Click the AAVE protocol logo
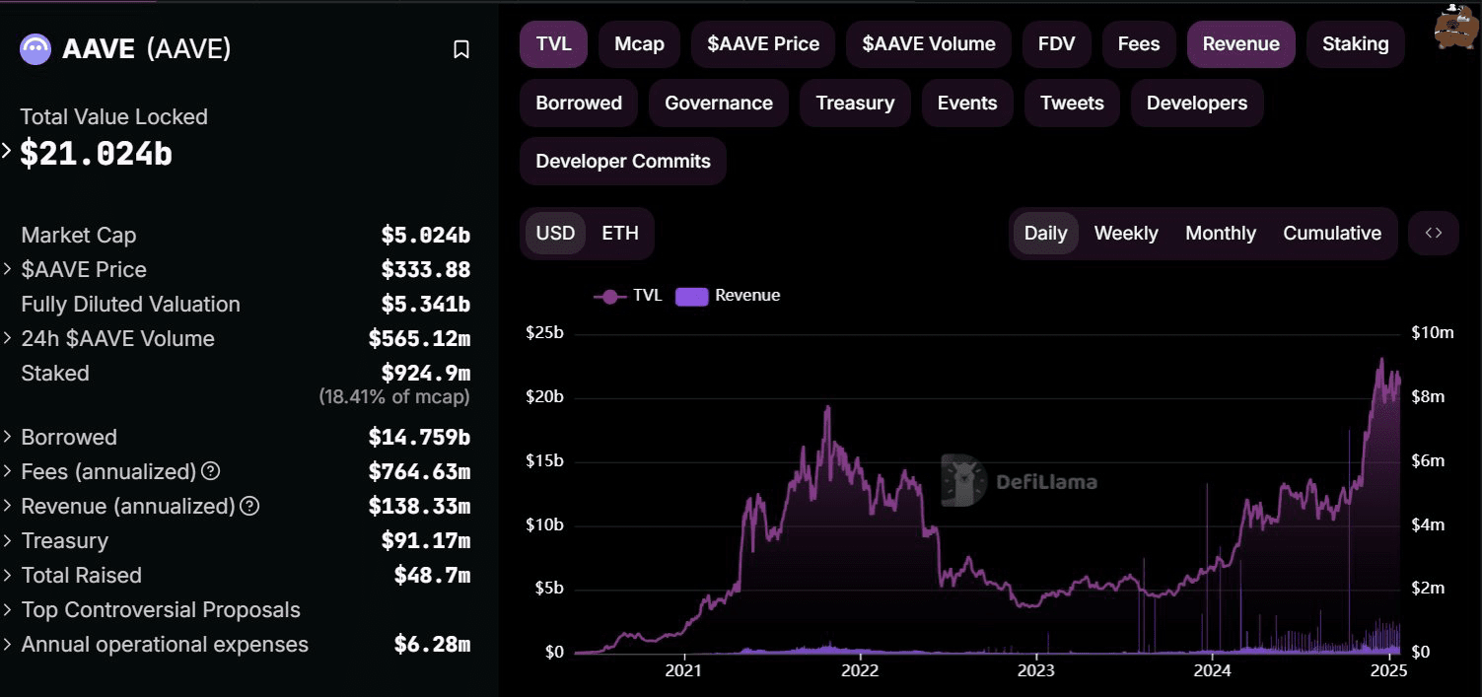 click(35, 48)
